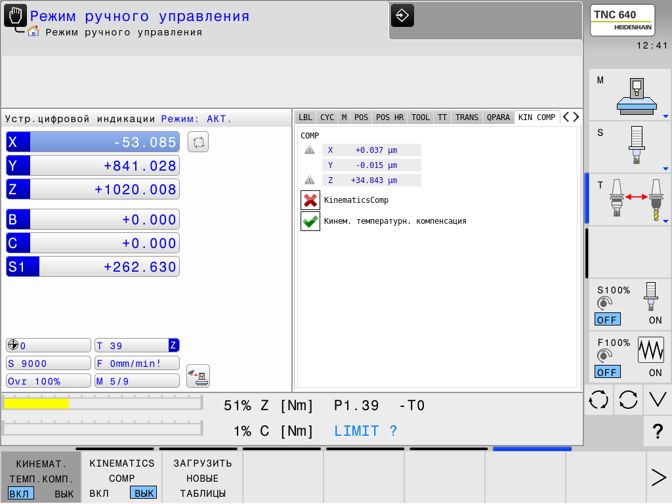
Task: Switch to the POS HR tab
Action: pyautogui.click(x=390, y=117)
